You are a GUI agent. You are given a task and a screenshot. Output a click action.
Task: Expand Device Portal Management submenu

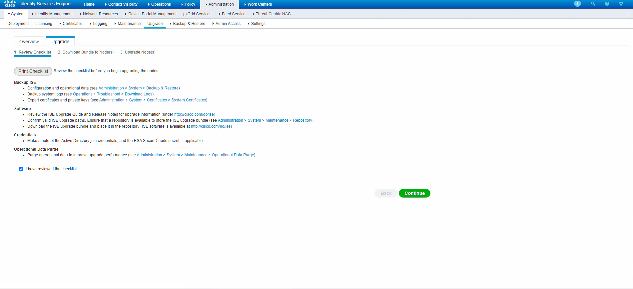pos(151,14)
